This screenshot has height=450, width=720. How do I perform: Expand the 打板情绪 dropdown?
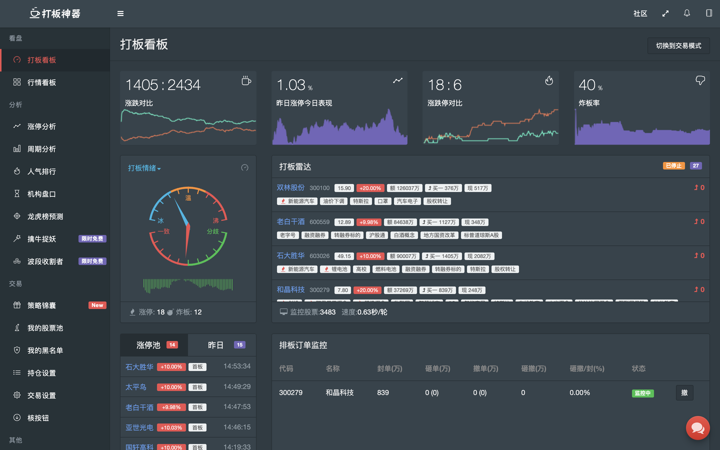(x=144, y=168)
